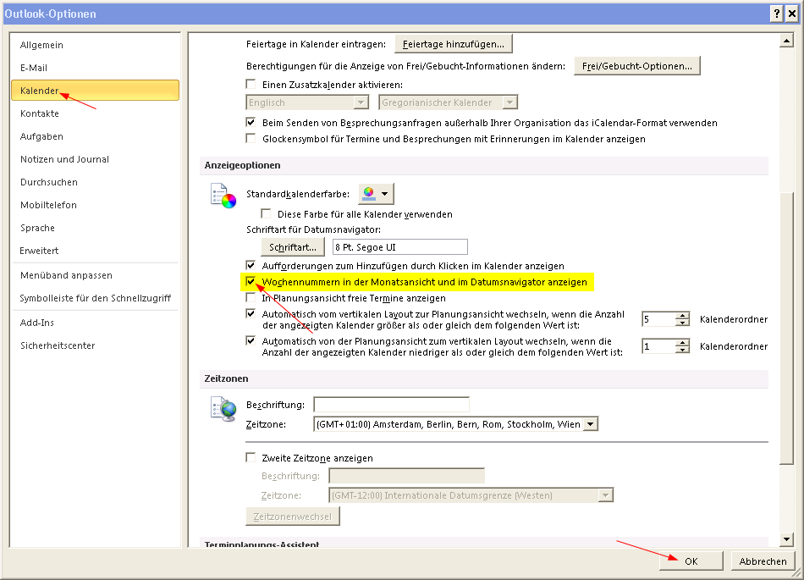
Task: Click the display options calendar color icon
Action: point(223,196)
